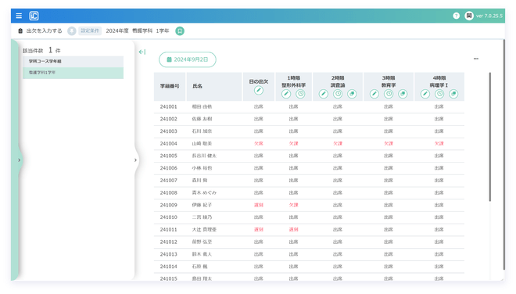Click the 出席 cell for 241002 in 2時限

(x=338, y=119)
